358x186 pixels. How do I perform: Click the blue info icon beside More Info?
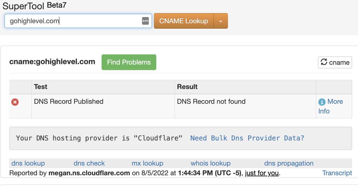pyautogui.click(x=322, y=102)
